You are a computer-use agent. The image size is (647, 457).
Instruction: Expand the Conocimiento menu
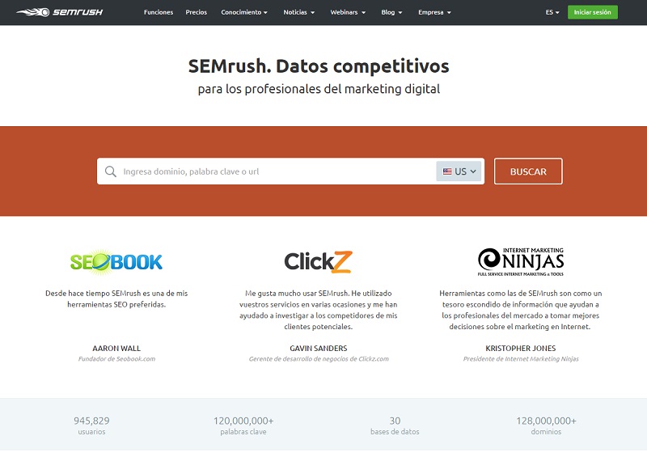[x=245, y=13]
